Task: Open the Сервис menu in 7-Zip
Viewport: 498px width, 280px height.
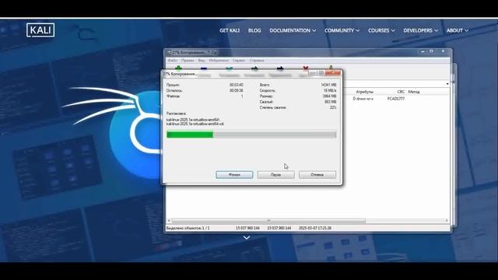Action: click(x=239, y=61)
